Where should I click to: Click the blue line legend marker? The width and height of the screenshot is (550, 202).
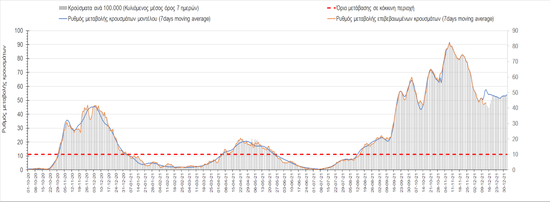click(x=63, y=19)
